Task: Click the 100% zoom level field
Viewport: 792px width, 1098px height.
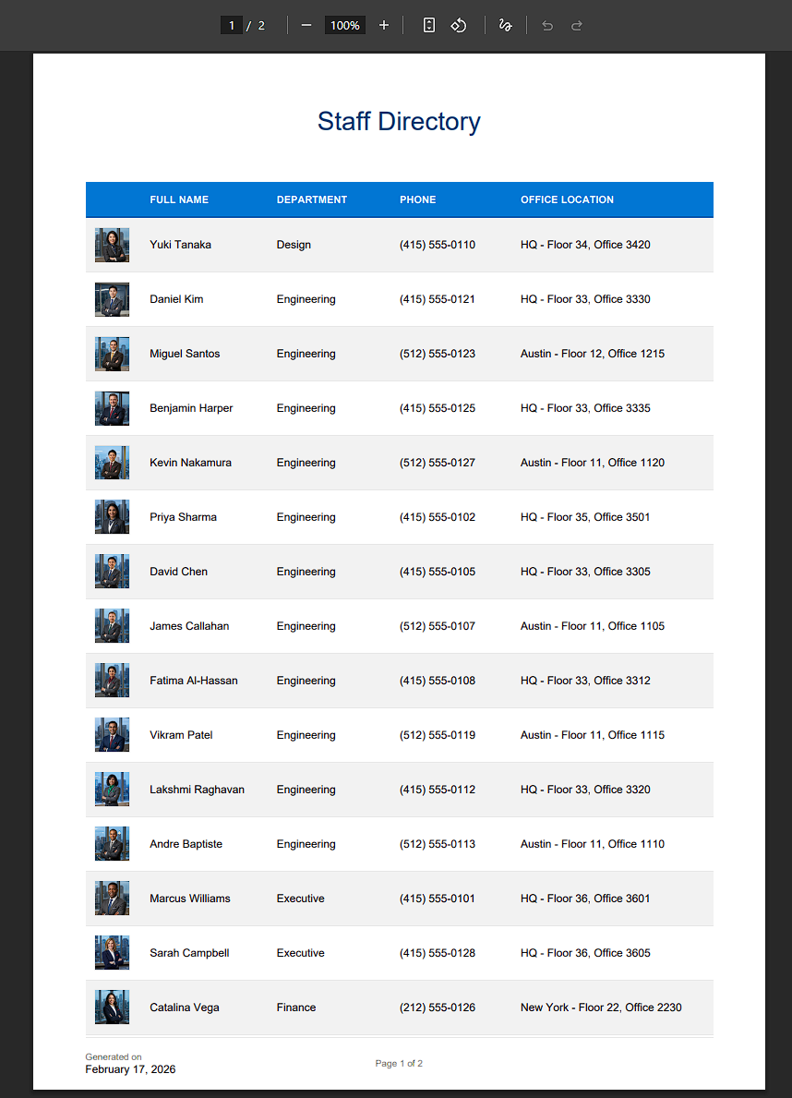Action: pos(344,25)
